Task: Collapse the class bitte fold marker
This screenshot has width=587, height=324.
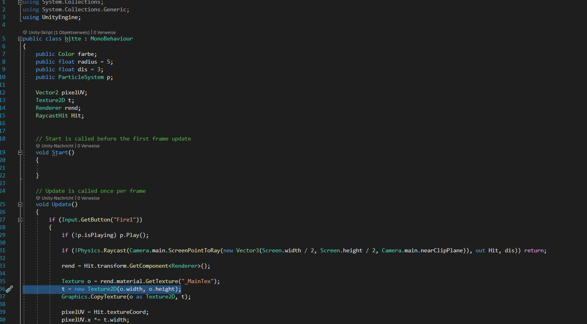Action: pyautogui.click(x=20, y=38)
